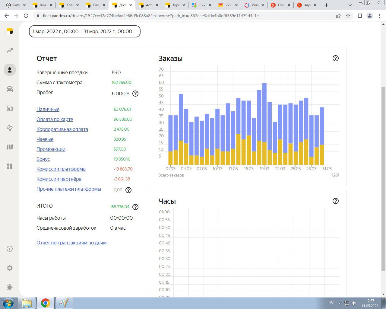Image resolution: width=386 pixels, height=309 pixels.
Task: Switch to the Води tab
Action: point(43,5)
